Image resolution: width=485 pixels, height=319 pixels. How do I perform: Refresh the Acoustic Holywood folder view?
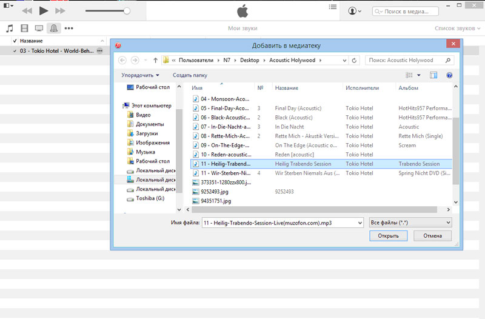354,61
